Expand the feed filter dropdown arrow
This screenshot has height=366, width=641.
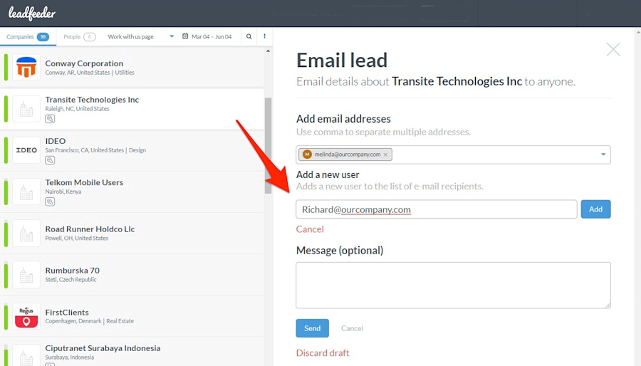click(172, 36)
